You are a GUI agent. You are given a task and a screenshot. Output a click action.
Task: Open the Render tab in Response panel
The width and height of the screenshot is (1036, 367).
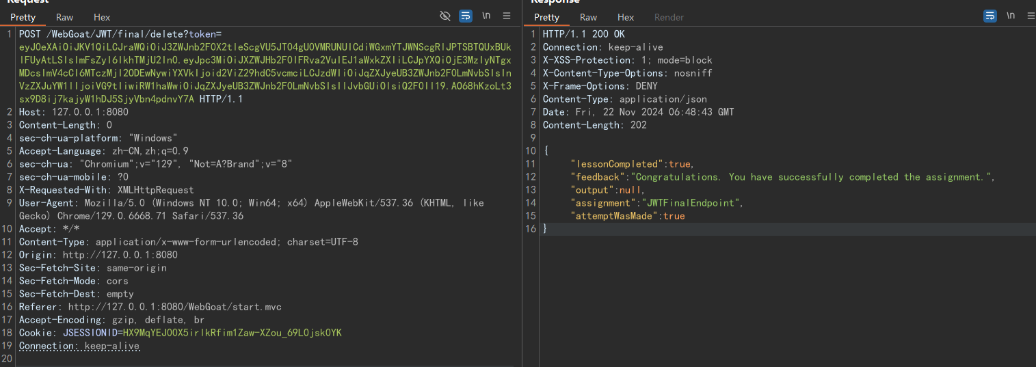(668, 17)
